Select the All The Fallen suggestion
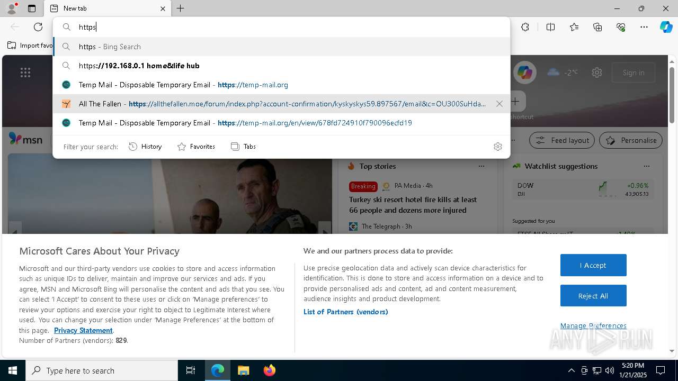The image size is (678, 381). click(x=281, y=104)
